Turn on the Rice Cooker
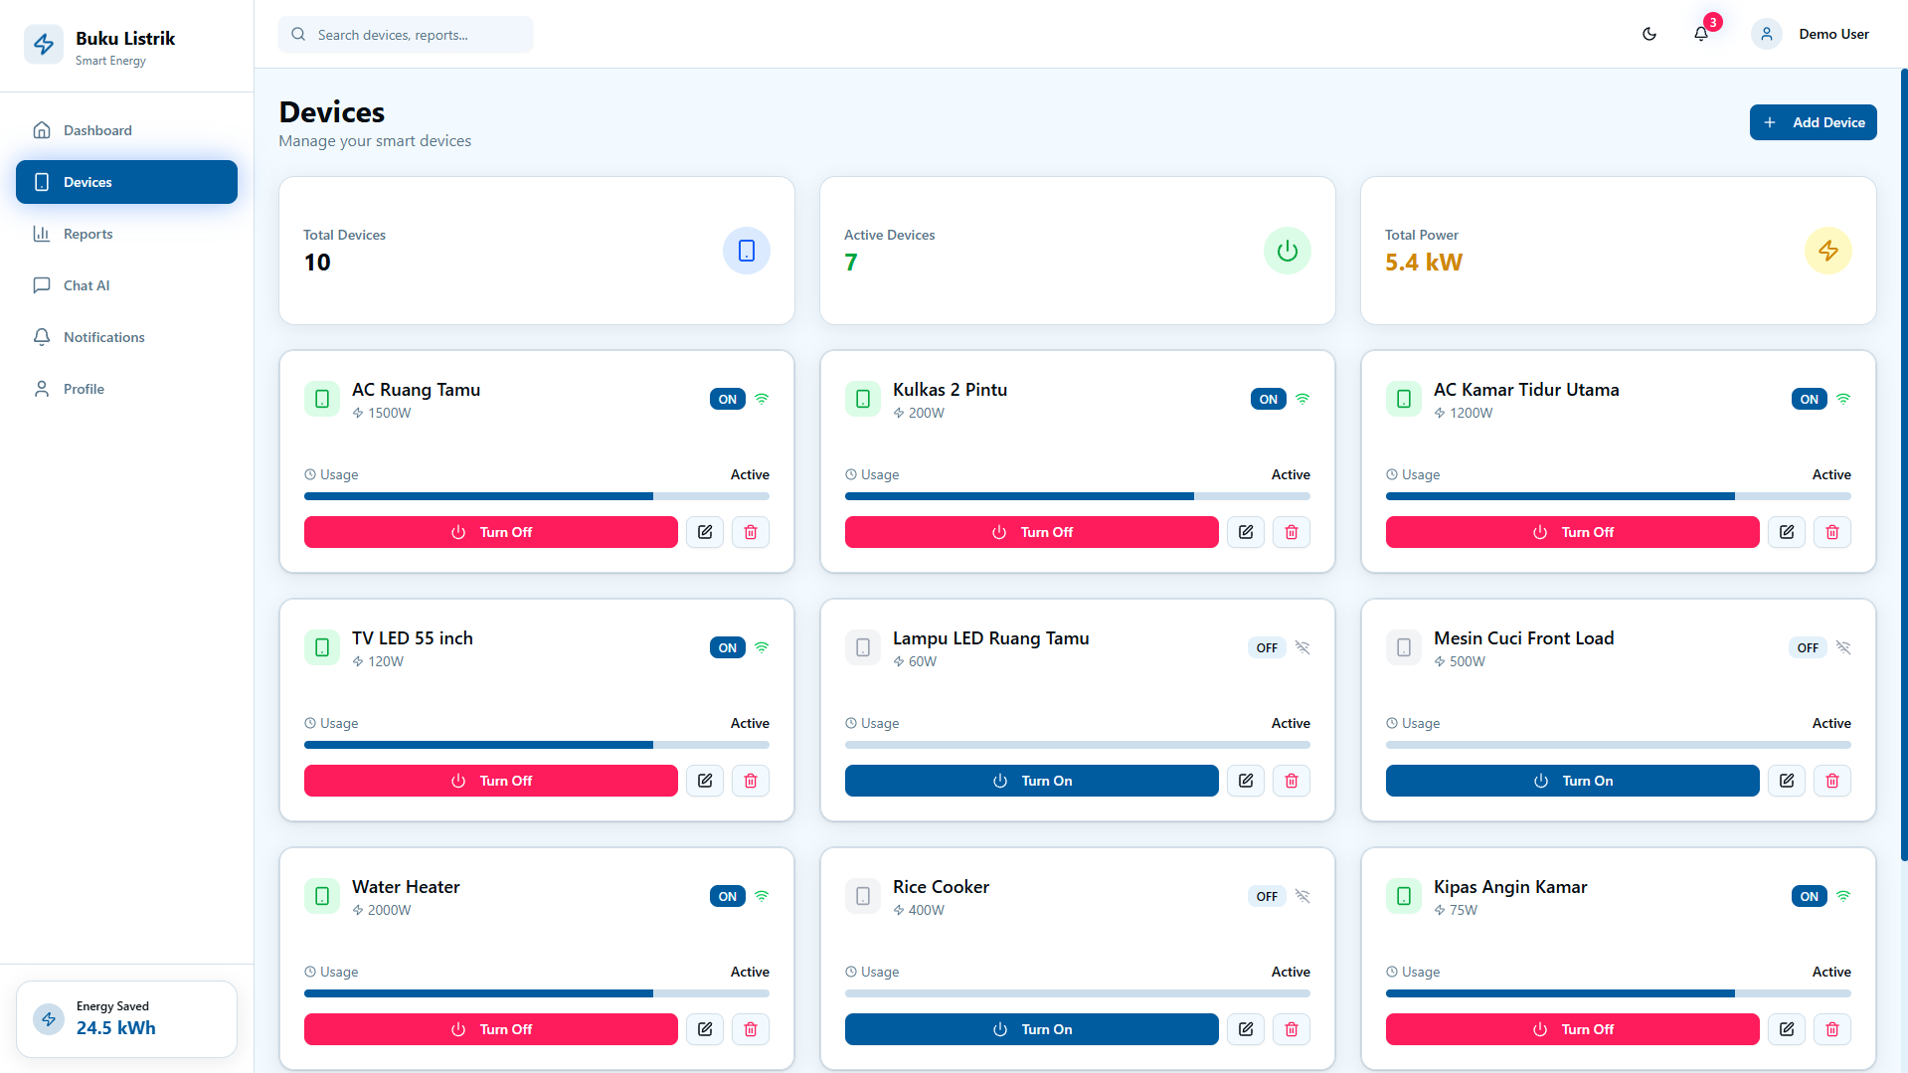 [1032, 1029]
